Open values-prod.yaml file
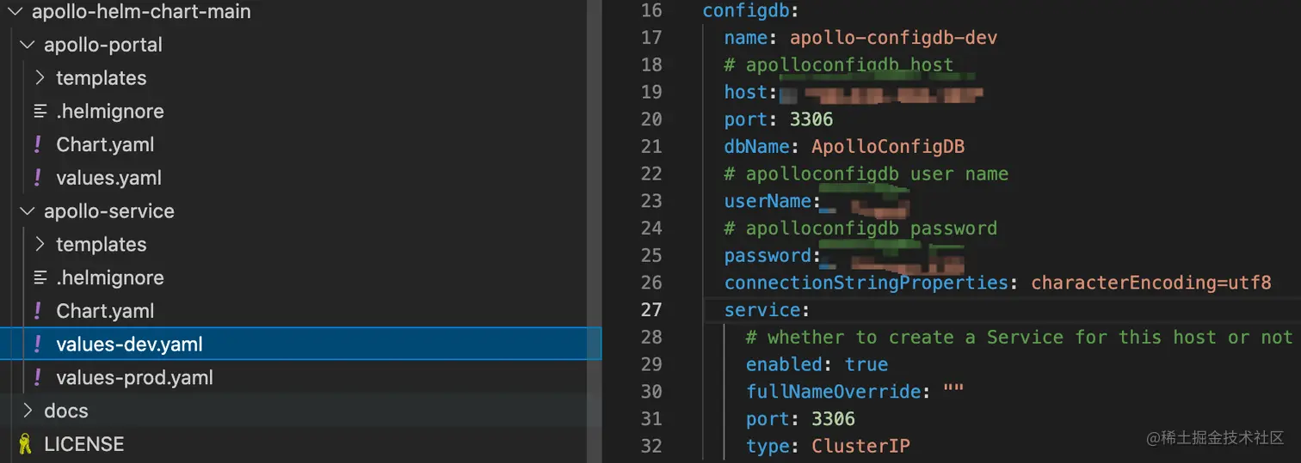Screen dimensions: 1301x463 tap(135, 378)
